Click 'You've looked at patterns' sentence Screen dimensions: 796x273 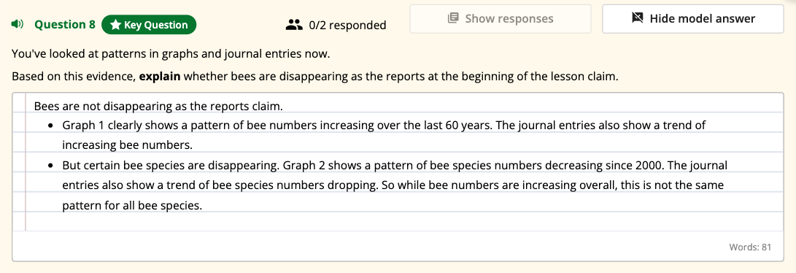coord(171,53)
